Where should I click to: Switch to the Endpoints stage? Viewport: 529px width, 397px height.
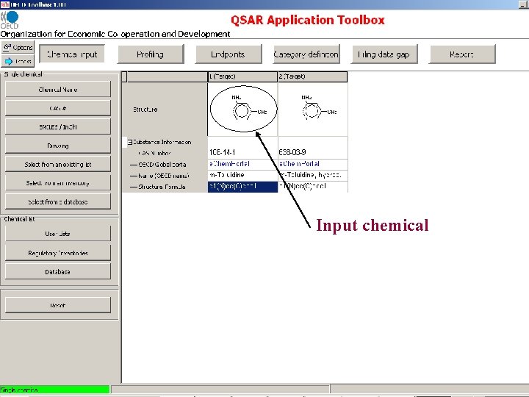(x=228, y=54)
